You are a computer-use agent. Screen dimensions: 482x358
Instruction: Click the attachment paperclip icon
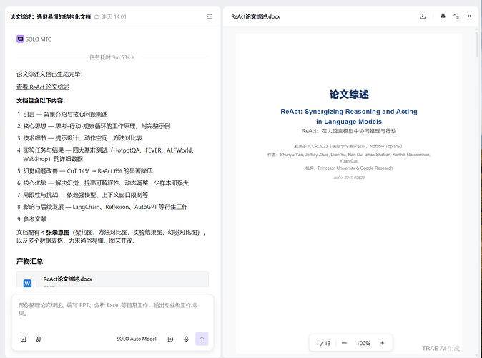(39, 339)
